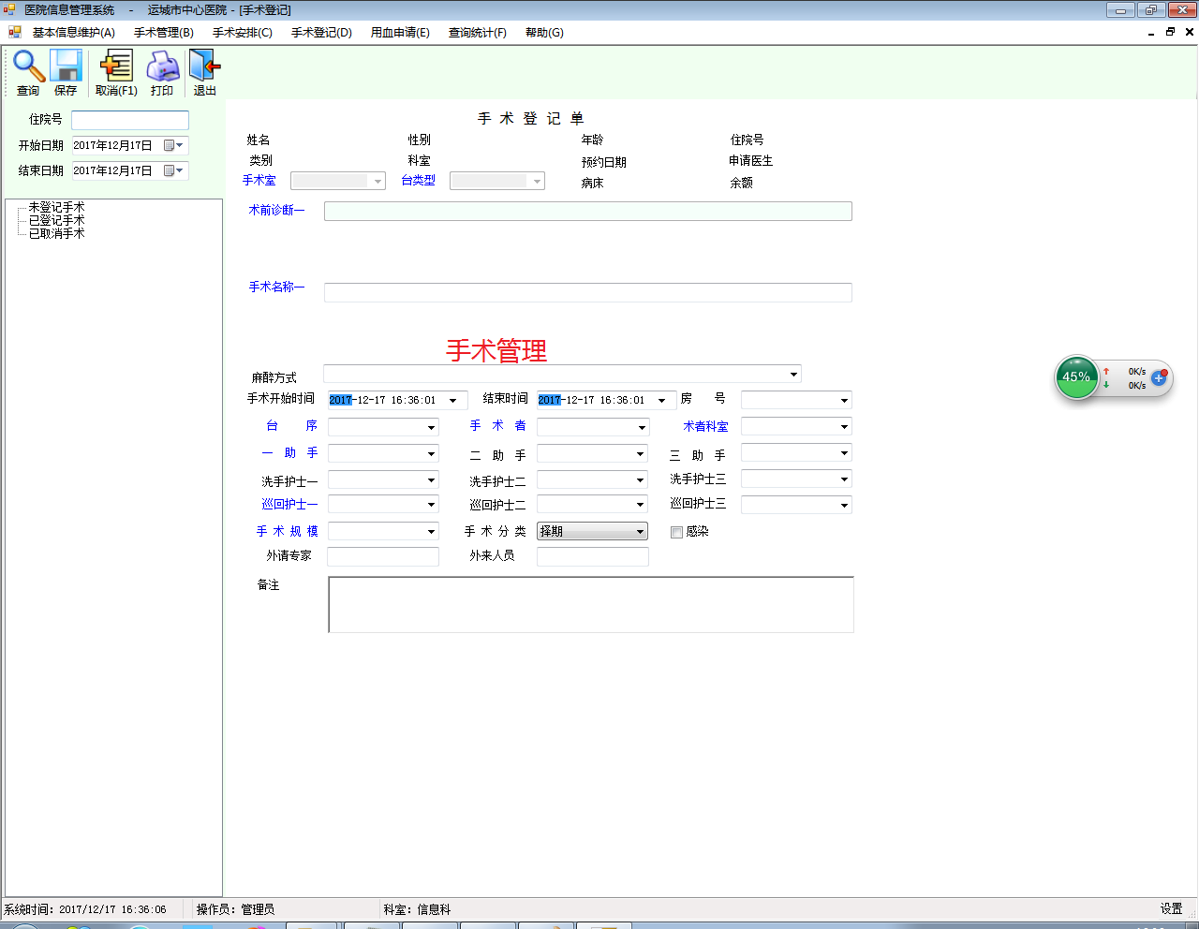Click the 取消(F1) toolbar icon
Viewport: 1199px width, 929px height.
[x=116, y=66]
